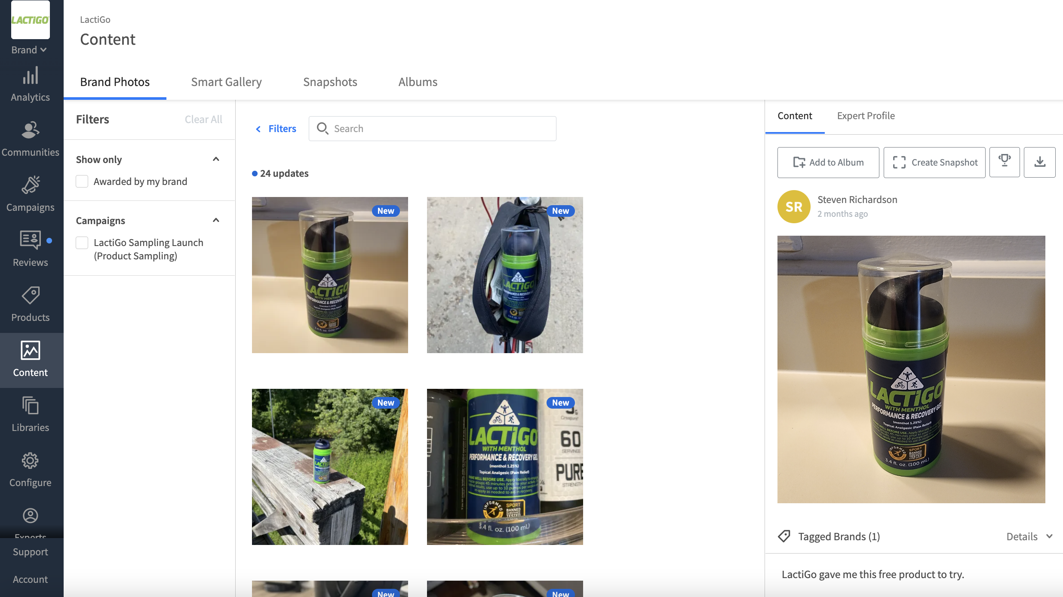
Task: Click the large preview photo
Action: 911,369
